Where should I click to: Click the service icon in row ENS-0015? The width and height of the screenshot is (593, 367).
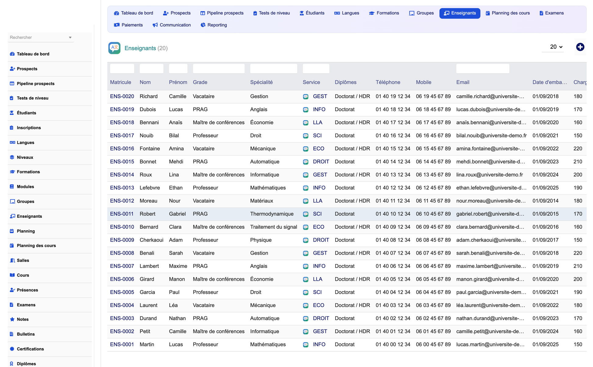coord(305,162)
